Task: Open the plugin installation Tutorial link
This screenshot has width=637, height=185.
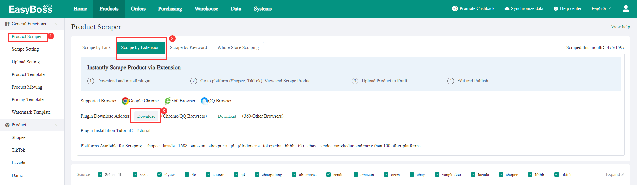Action: (143, 131)
